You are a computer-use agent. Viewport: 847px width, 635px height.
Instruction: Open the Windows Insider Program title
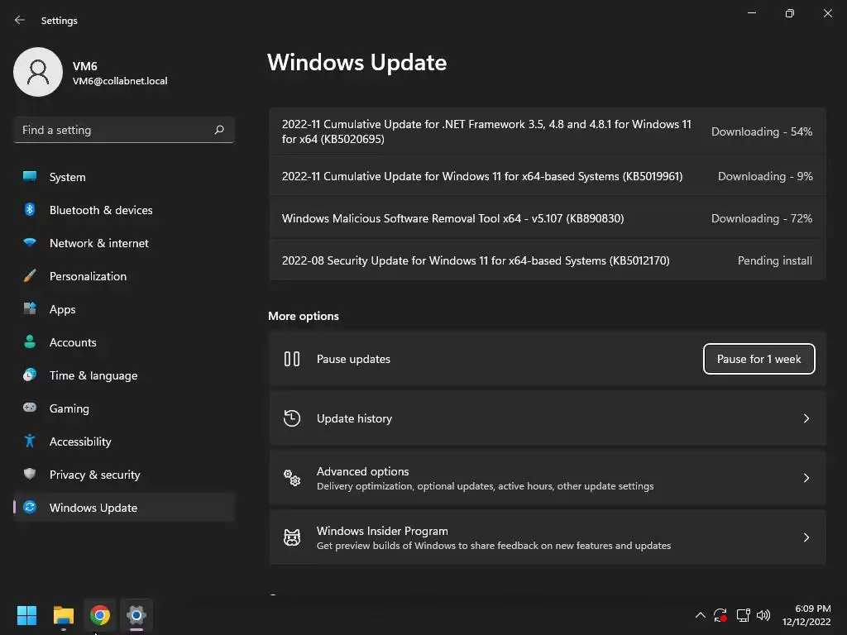(382, 531)
